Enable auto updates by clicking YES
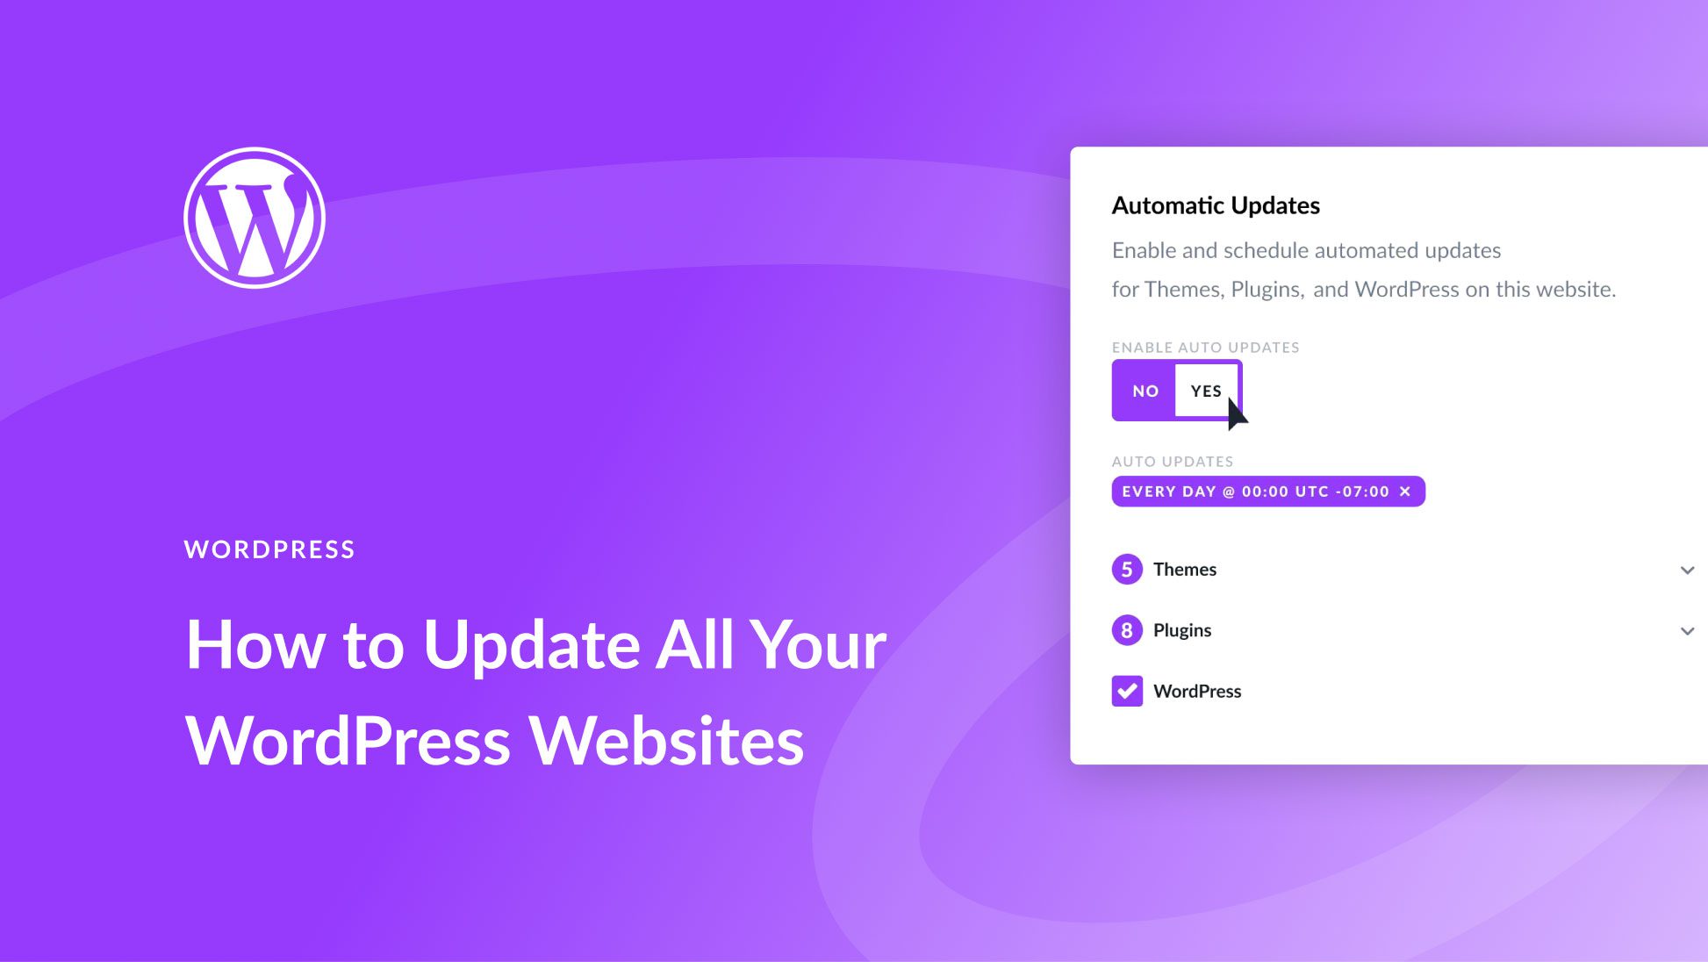Screen dimensions: 1708x962 pyautogui.click(x=1206, y=390)
